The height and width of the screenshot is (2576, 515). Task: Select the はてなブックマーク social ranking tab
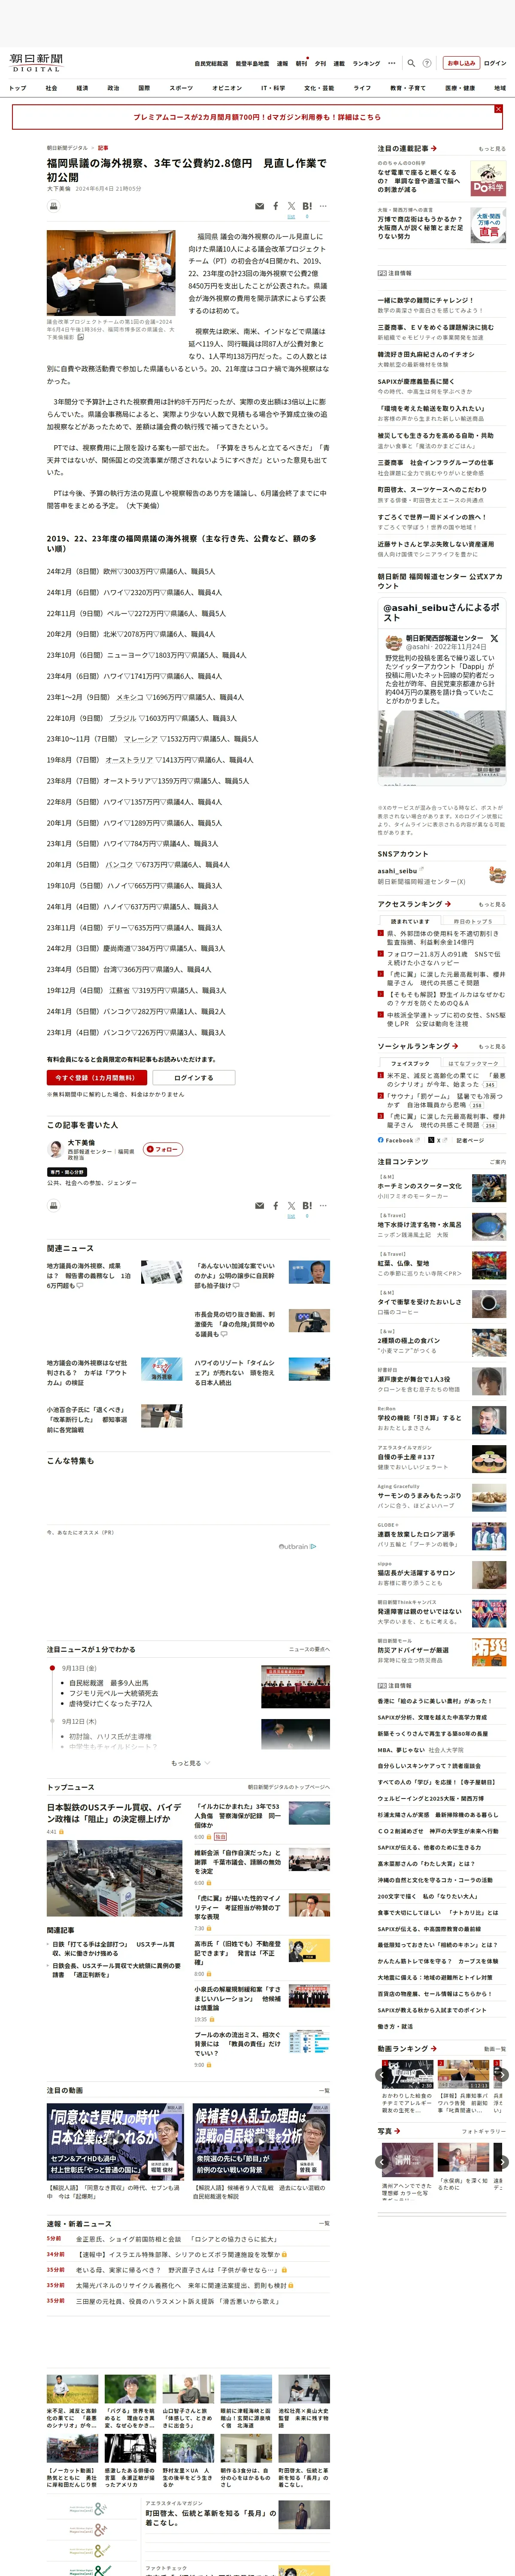473,1063
